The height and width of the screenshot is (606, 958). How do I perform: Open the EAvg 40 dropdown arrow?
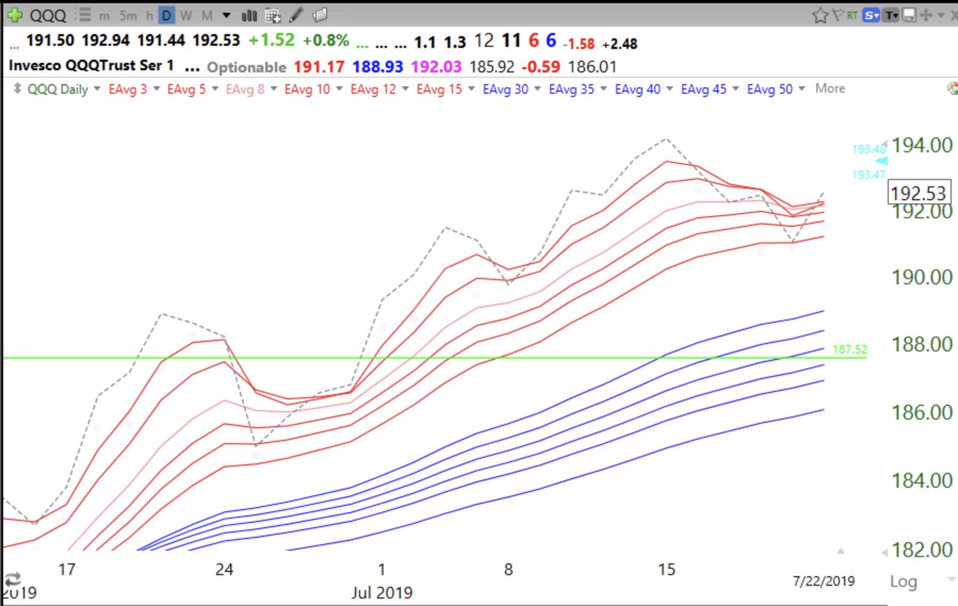coord(669,89)
